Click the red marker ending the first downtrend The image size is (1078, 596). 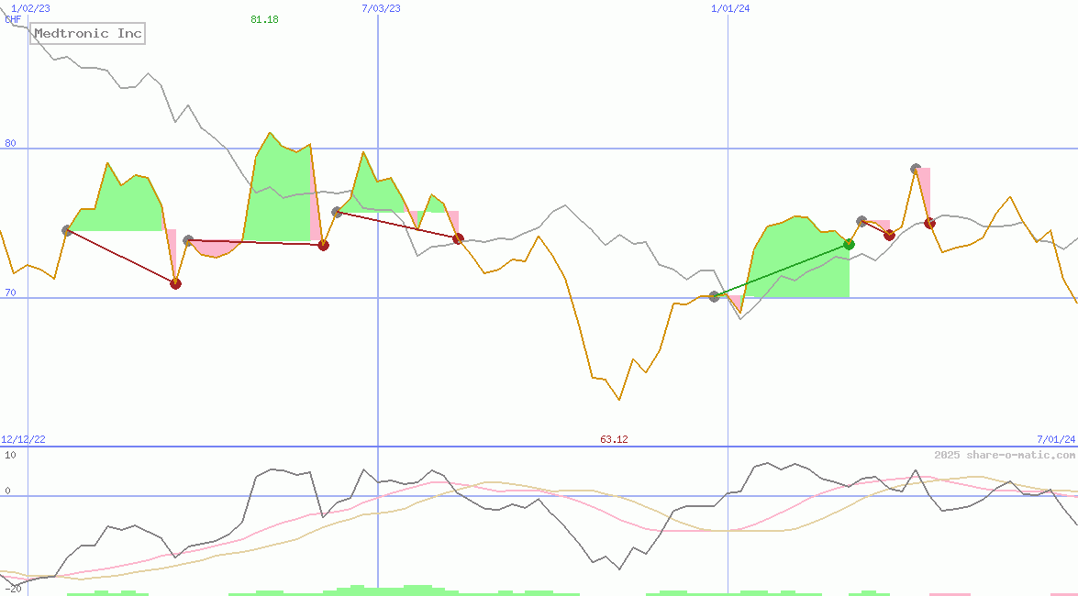coord(175,283)
